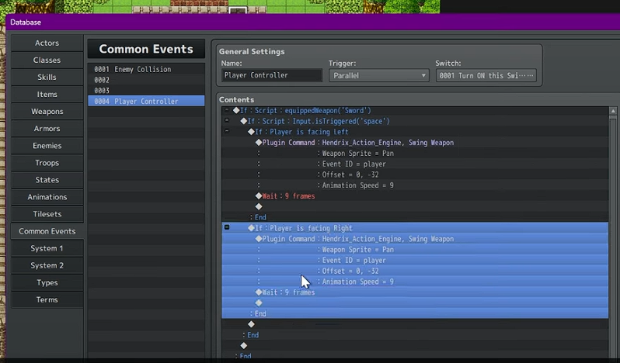Image resolution: width=620 pixels, height=363 pixels.
Task: Switch to the Actors tab
Action: tap(47, 43)
